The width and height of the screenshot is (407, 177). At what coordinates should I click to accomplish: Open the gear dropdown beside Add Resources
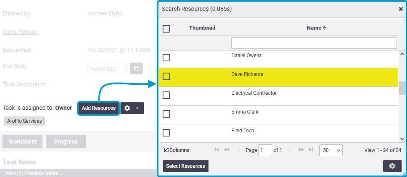132,108
